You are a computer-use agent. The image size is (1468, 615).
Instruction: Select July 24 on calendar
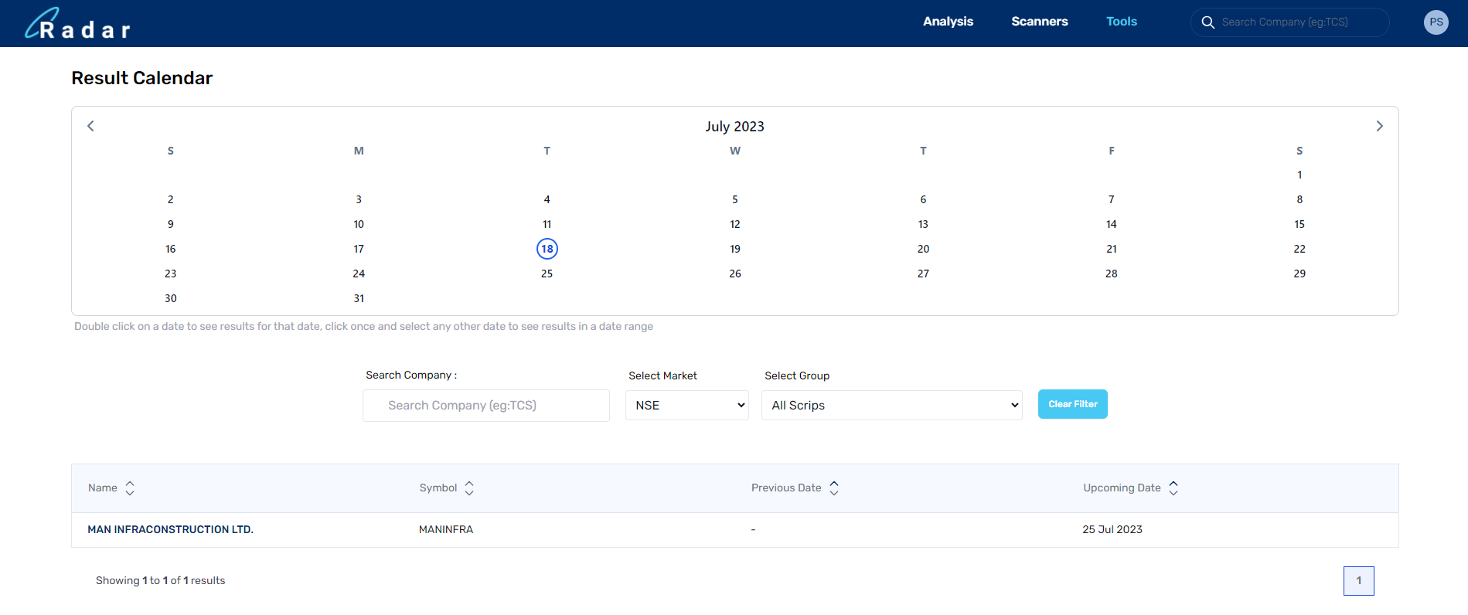(x=359, y=274)
